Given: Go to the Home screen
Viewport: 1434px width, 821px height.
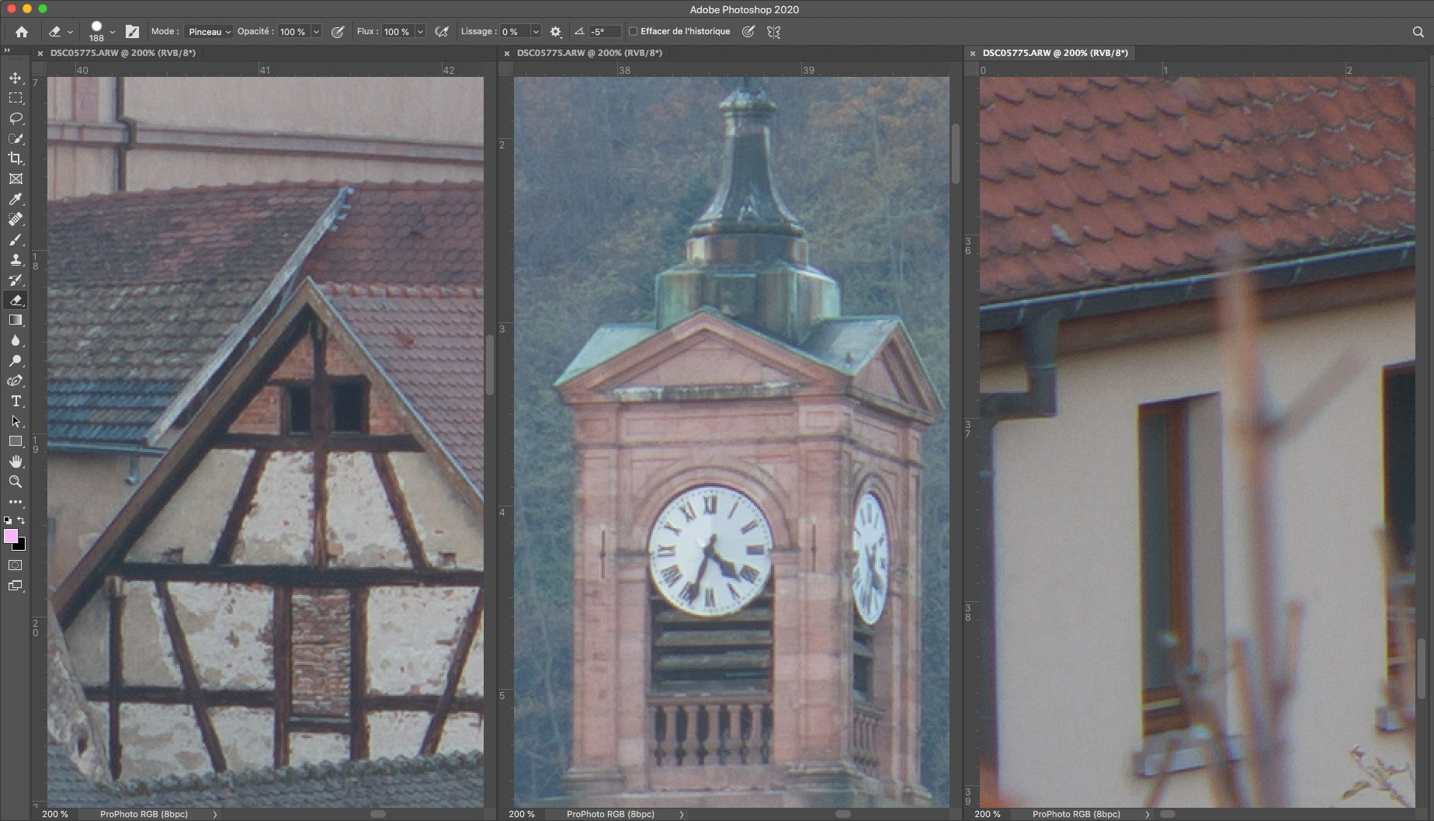Looking at the screenshot, I should tap(22, 32).
